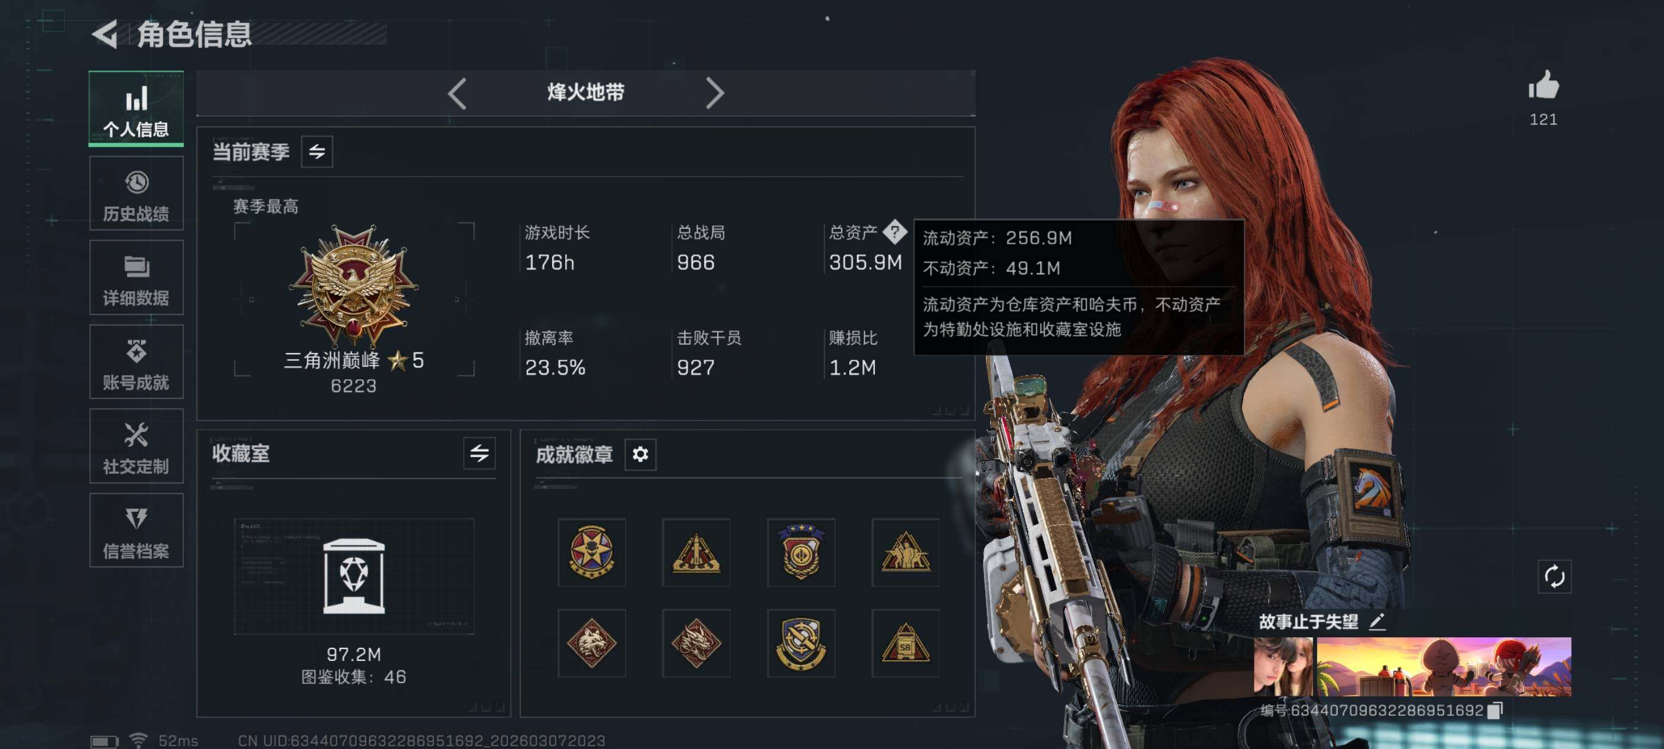Go back using the arrow beside 角色信息
Screen dimensions: 1664x749
(105, 34)
